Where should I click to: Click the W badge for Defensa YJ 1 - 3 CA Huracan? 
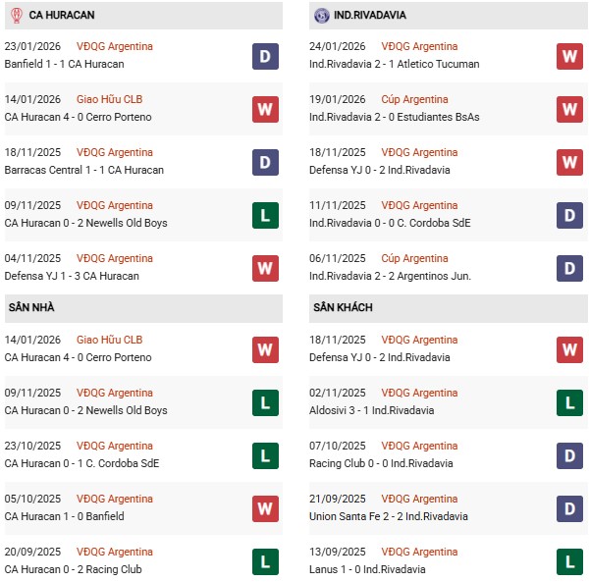[x=265, y=268]
